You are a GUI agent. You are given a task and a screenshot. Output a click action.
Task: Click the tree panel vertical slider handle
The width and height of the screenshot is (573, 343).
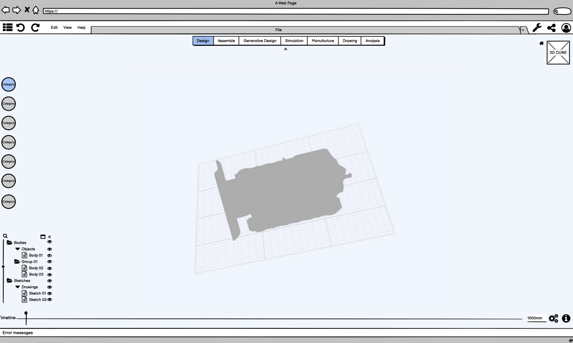pyautogui.click(x=3, y=267)
